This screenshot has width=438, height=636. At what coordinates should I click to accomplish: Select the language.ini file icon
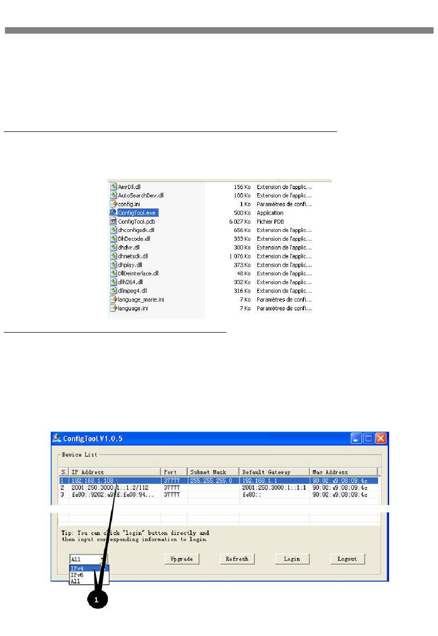[114, 308]
